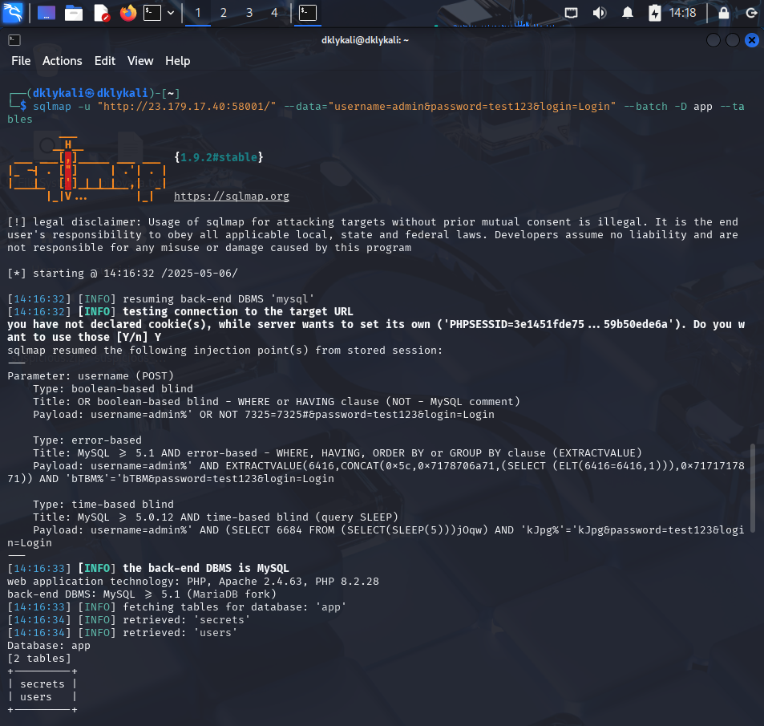Open the View menu
The height and width of the screenshot is (726, 764).
pyautogui.click(x=140, y=61)
